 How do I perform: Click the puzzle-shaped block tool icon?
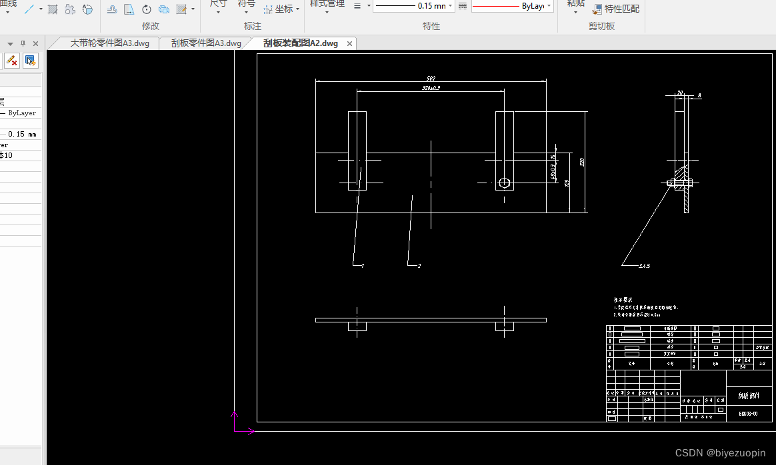[70, 9]
